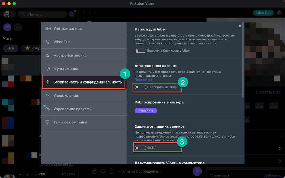Click the purple checklist filter icon

(8, 27)
